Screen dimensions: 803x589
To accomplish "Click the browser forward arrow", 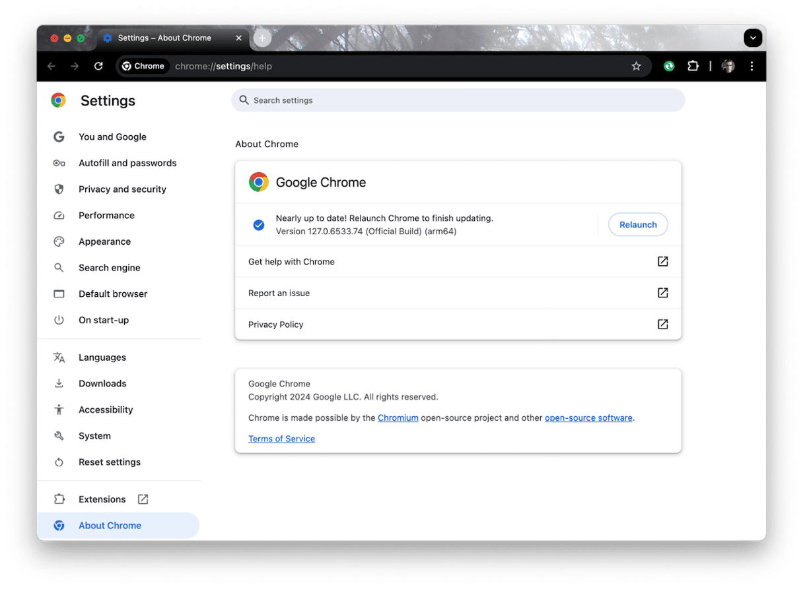I will click(x=75, y=66).
